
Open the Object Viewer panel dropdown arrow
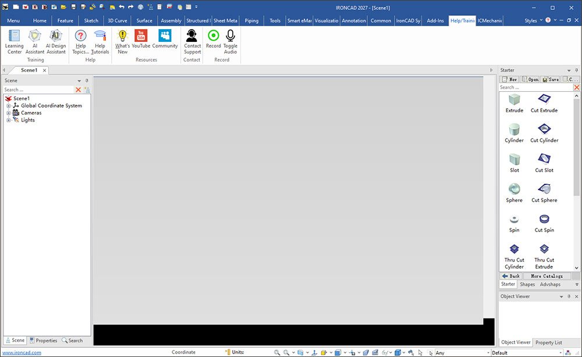(561, 297)
